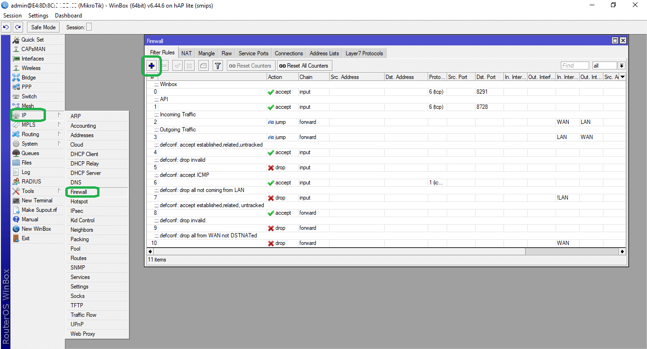
Task: Click Reset Counters button
Action: click(251, 66)
